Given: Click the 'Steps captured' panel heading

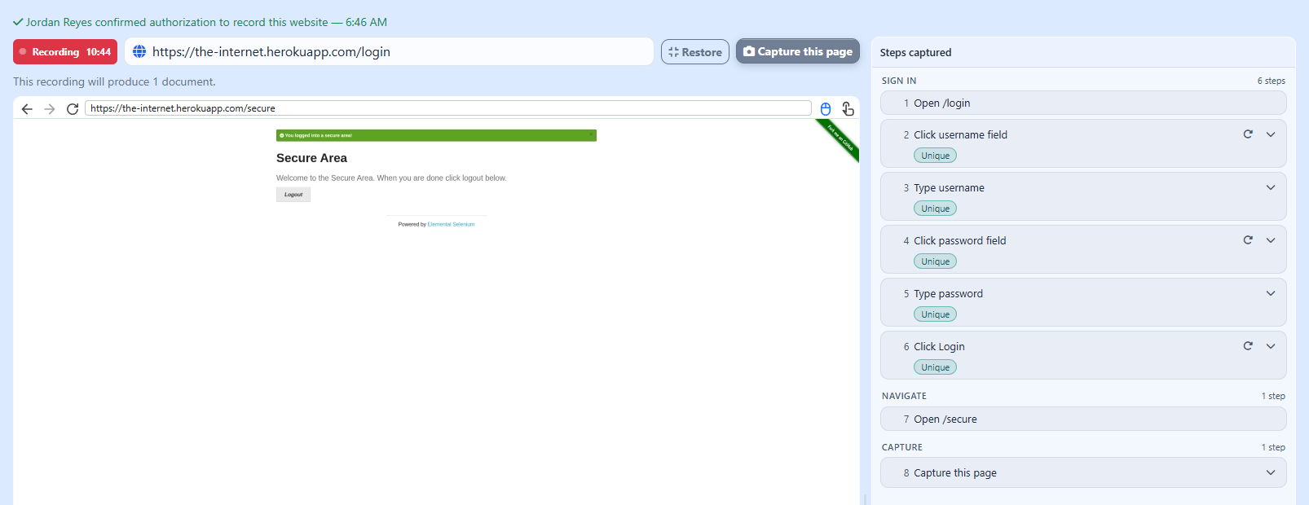Looking at the screenshot, I should click(915, 52).
